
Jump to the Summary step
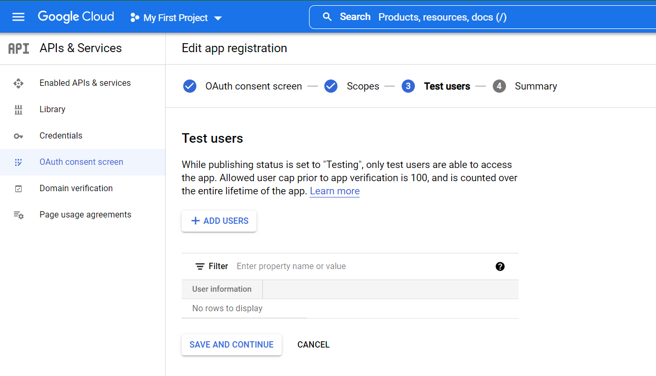[535, 86]
